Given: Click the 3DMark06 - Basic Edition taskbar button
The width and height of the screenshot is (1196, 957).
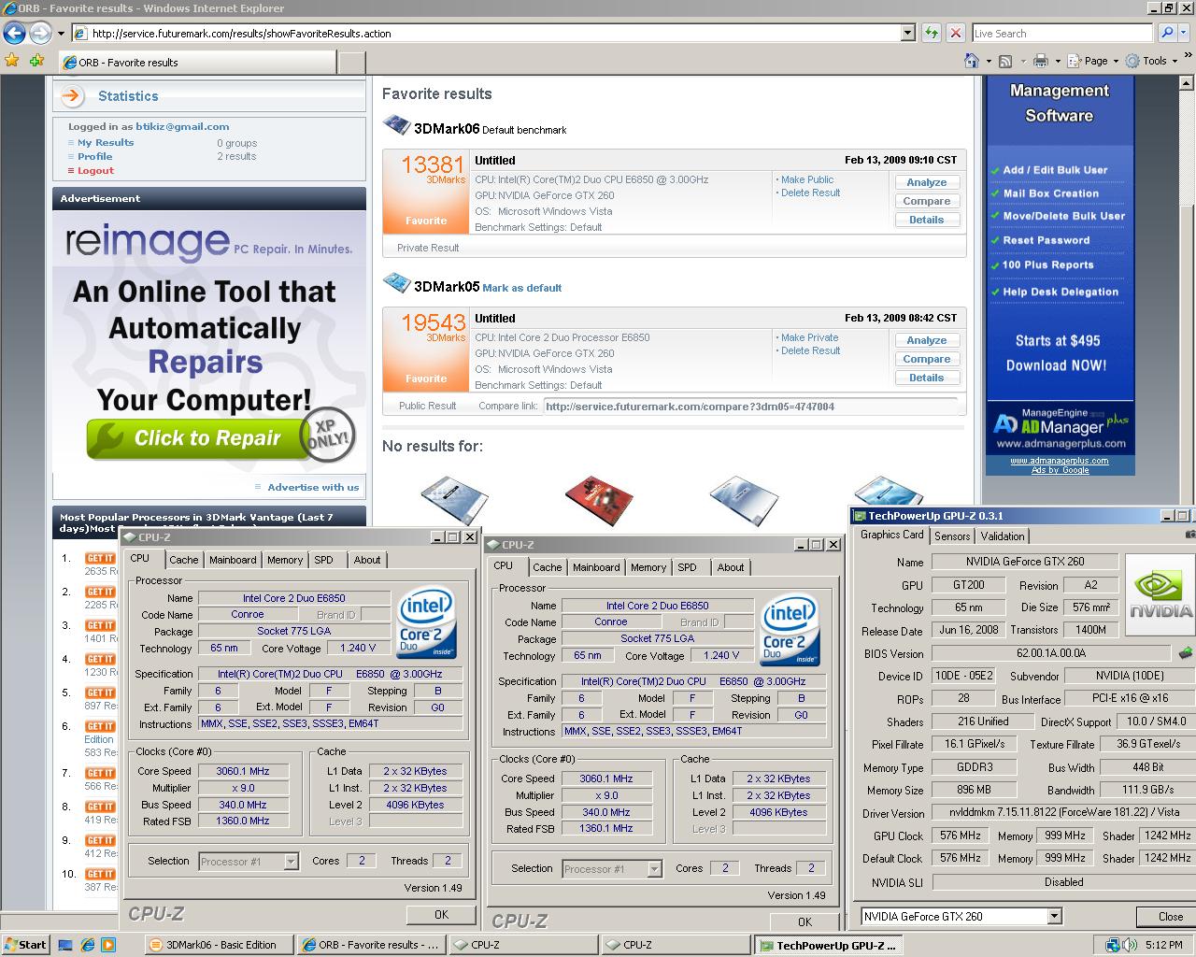Looking at the screenshot, I should [x=219, y=945].
